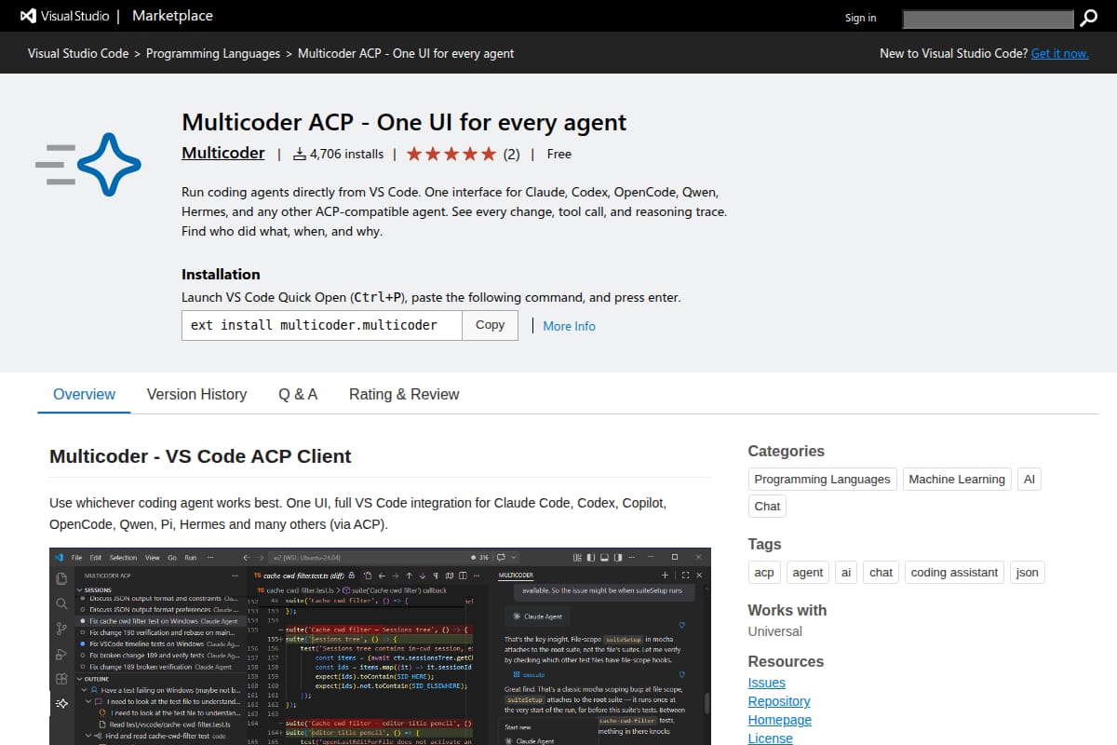Screen dimensions: 1117x745
Task: Click the 'Free' price label
Action: tap(559, 154)
